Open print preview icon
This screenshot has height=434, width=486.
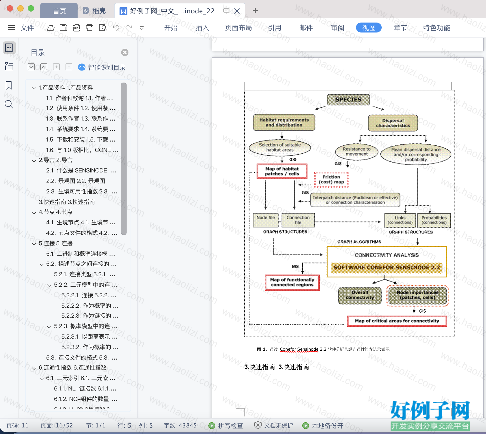103,28
